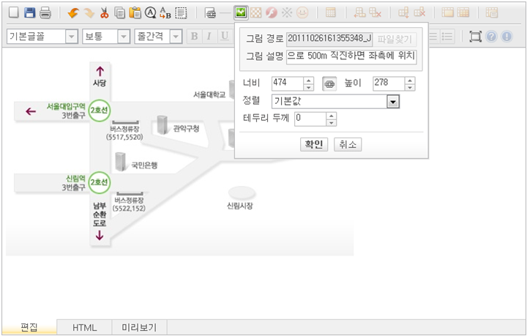Switch to the HTML tab
The width and height of the screenshot is (527, 336).
point(84,328)
